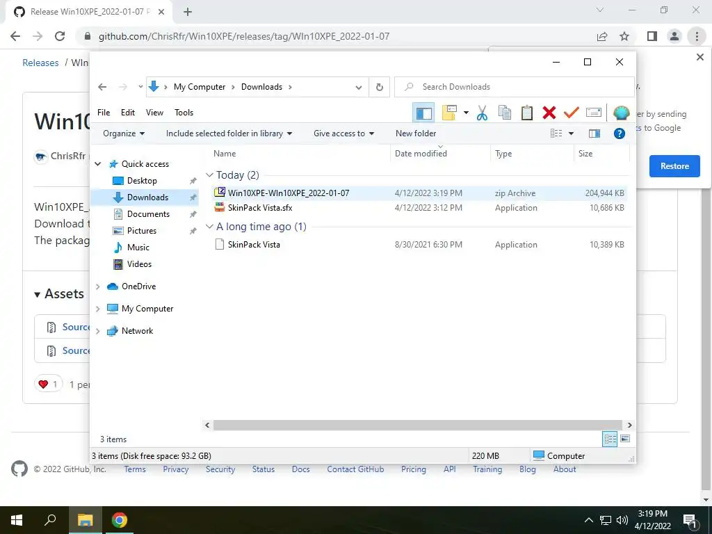Click the navigation pane toggle icon in toolbar

click(x=423, y=113)
